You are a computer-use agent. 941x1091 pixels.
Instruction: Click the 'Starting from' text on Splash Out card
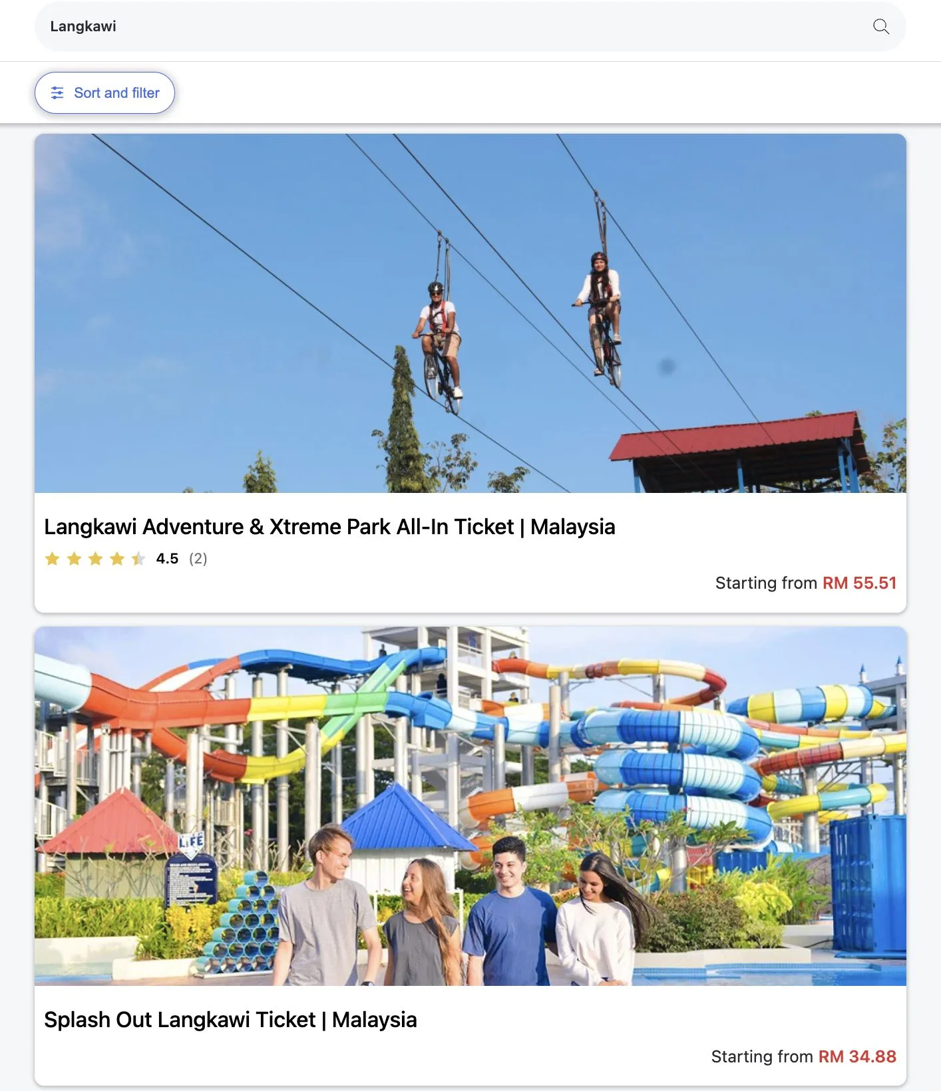click(762, 1056)
